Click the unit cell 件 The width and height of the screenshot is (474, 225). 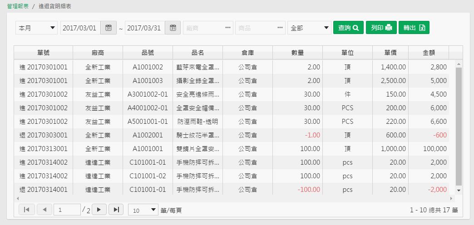(x=347, y=94)
